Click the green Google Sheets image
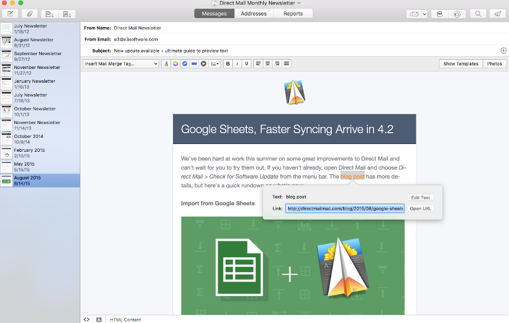Viewport: 509px width, 323px height. pos(293,266)
